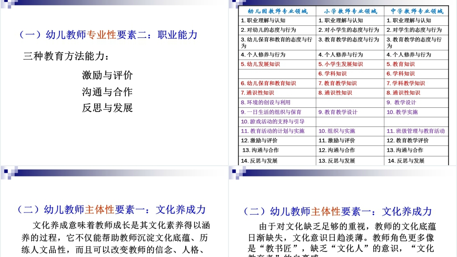This screenshot has height=257, width=457.
Task: Click red cell 5. 幼儿发展知识
Action: tap(278, 64)
